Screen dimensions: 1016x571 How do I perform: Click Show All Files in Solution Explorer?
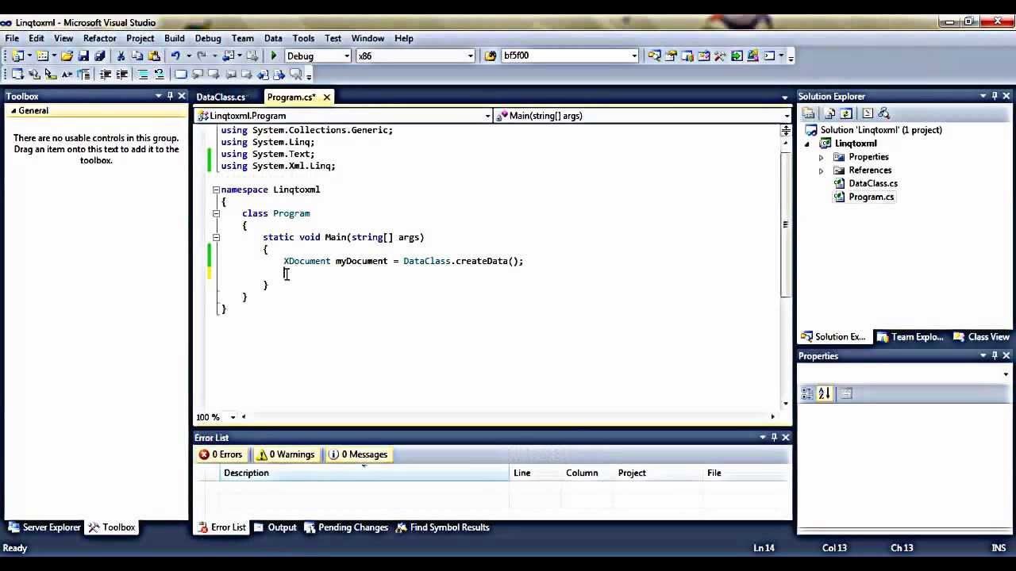click(x=831, y=113)
